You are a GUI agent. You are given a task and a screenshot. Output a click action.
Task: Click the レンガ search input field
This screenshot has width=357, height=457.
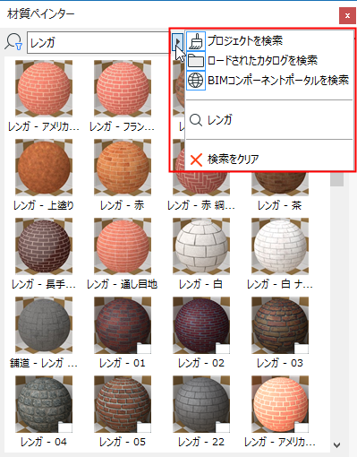click(99, 42)
